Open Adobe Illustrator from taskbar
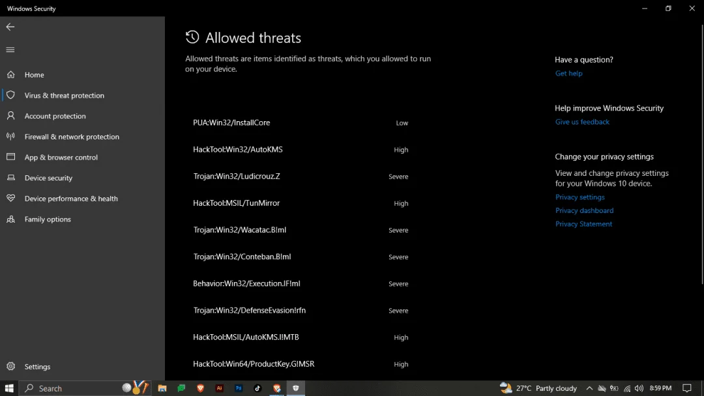 point(220,388)
